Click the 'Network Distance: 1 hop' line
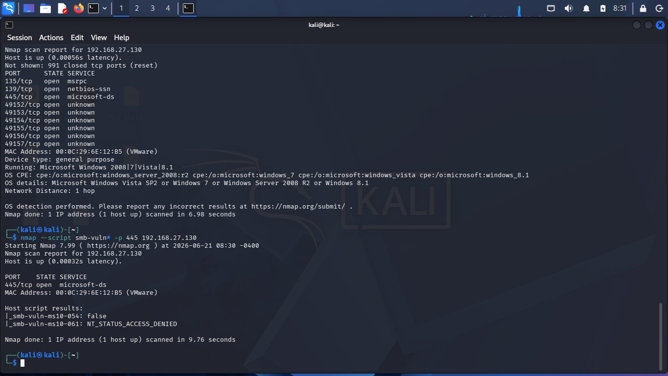This screenshot has width=668, height=376. (x=50, y=190)
